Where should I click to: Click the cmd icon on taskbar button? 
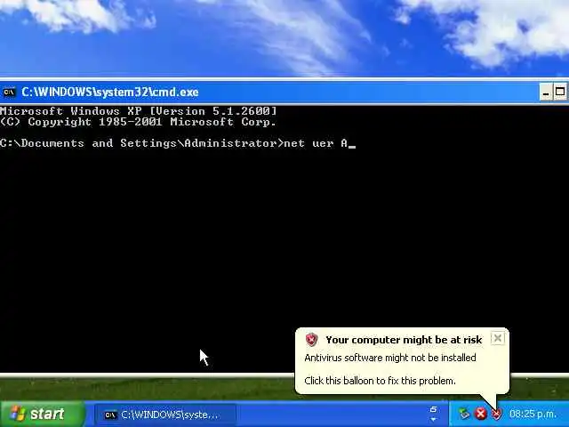click(110, 415)
